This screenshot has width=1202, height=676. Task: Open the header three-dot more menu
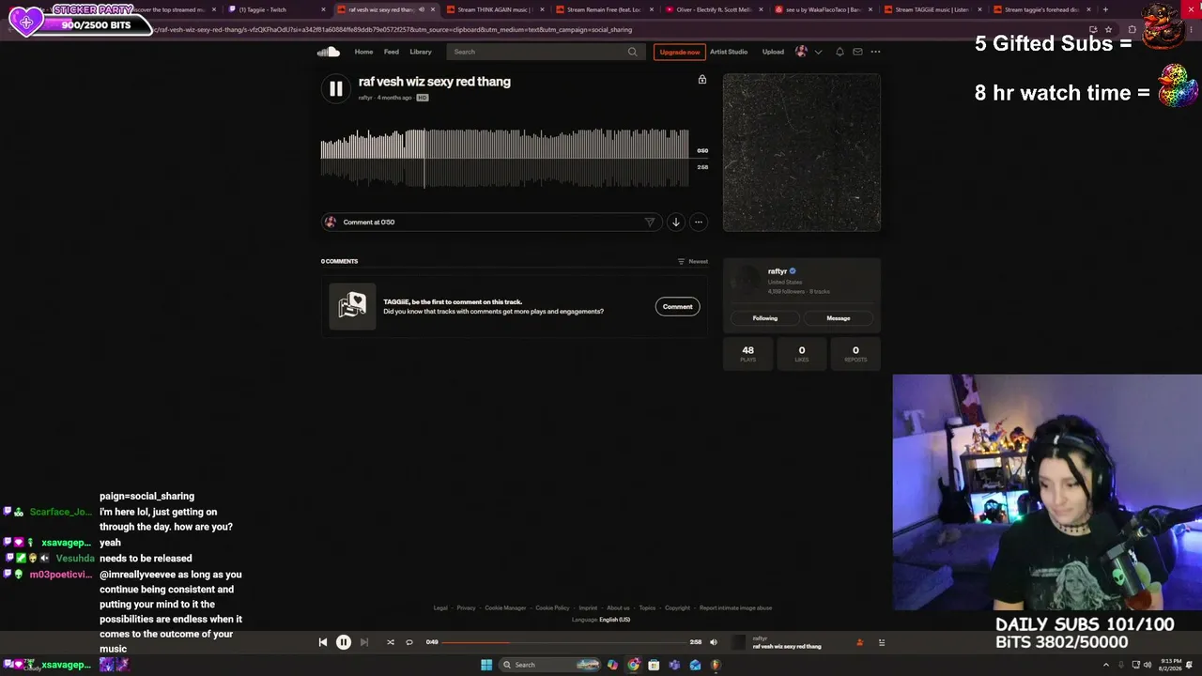tap(875, 52)
